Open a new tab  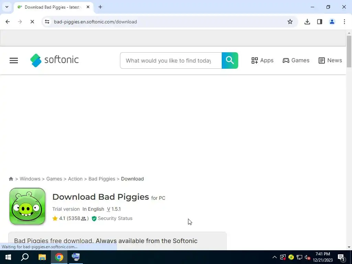click(x=100, y=7)
